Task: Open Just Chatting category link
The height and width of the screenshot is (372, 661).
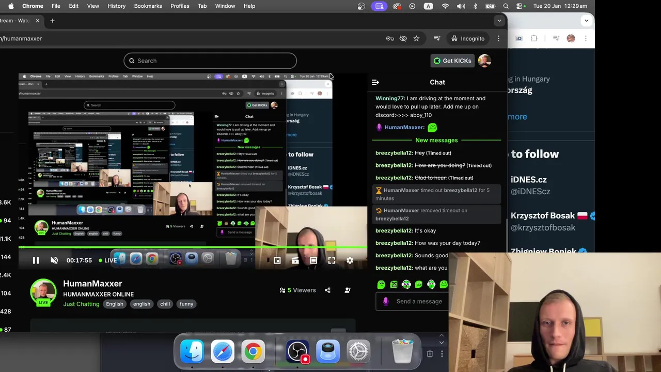Action: click(x=81, y=304)
